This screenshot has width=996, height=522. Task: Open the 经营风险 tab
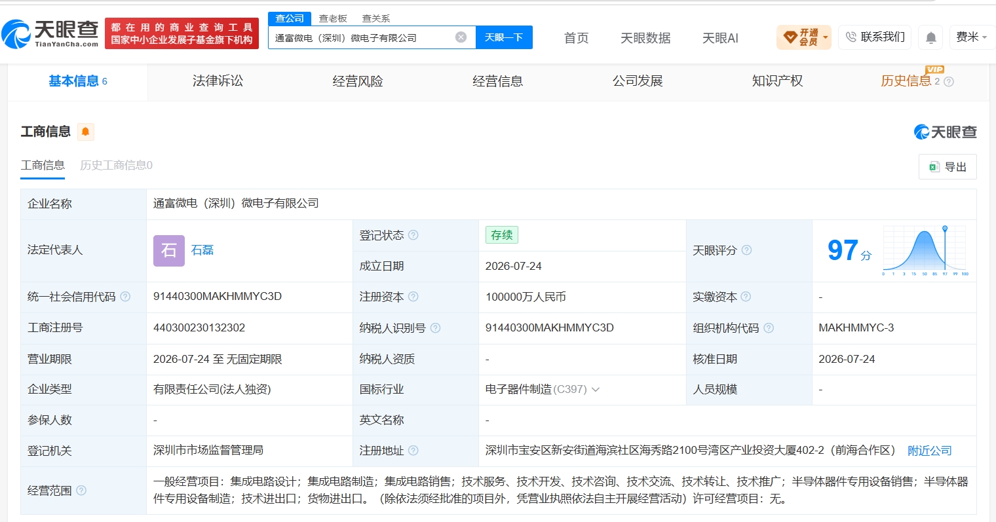[x=358, y=81]
